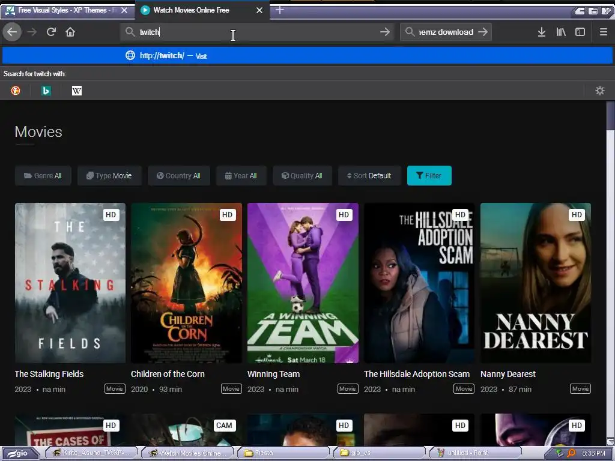Open the gio start button
The height and width of the screenshot is (461, 615).
(x=20, y=453)
